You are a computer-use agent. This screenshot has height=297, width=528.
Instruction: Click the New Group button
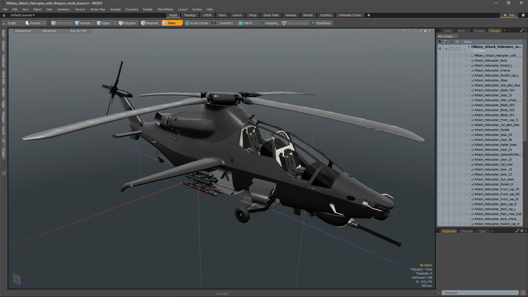click(x=445, y=36)
